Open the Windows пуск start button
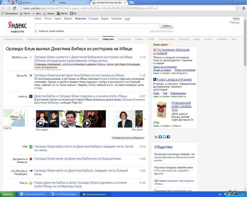 pyautogui.click(x=8, y=194)
